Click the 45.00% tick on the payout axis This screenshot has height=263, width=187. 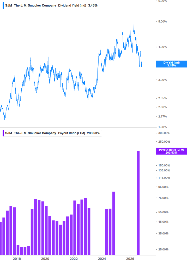pyautogui.click(x=163, y=222)
